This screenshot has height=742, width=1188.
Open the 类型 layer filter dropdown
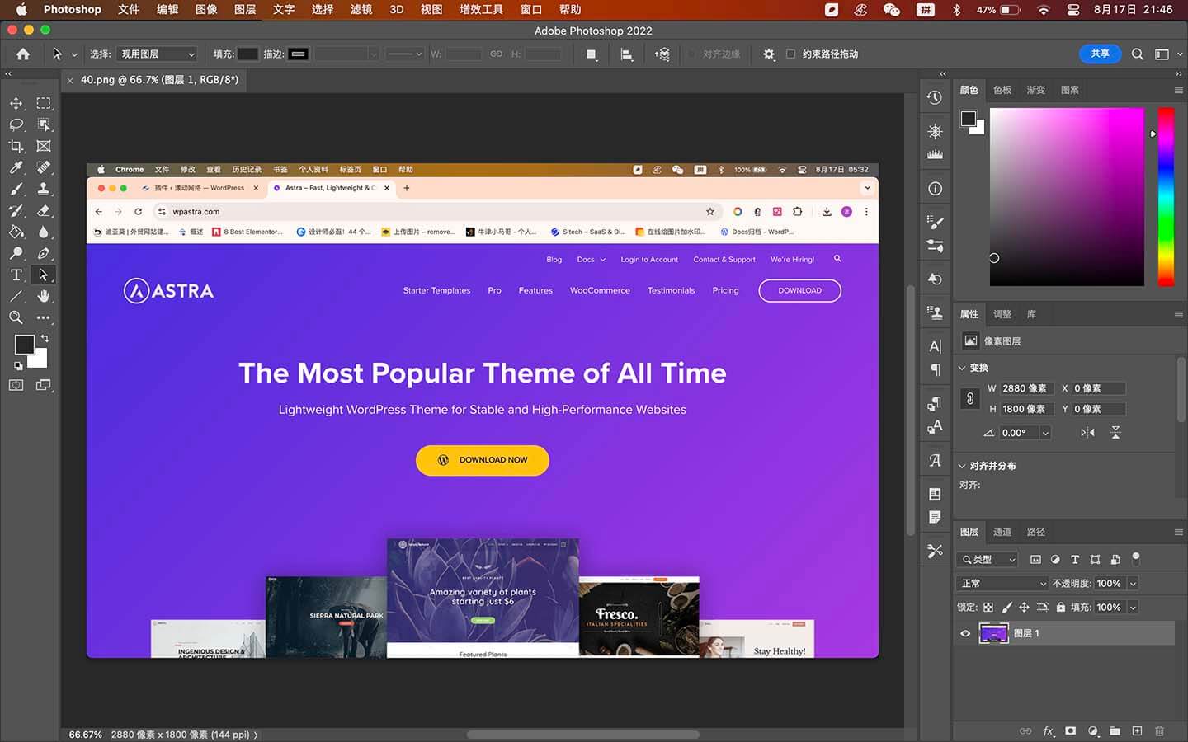988,560
